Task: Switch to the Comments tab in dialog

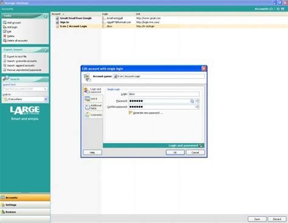Action: click(x=94, y=115)
